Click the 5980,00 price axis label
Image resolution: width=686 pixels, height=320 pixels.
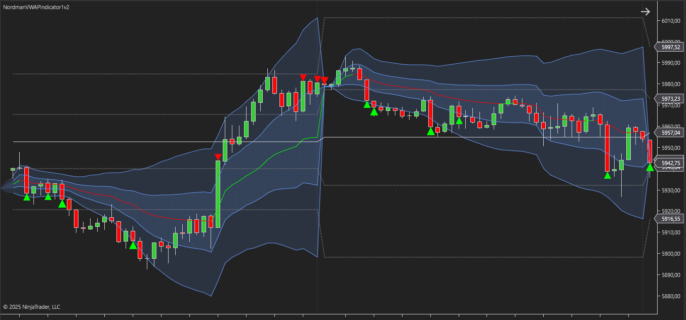670,84
